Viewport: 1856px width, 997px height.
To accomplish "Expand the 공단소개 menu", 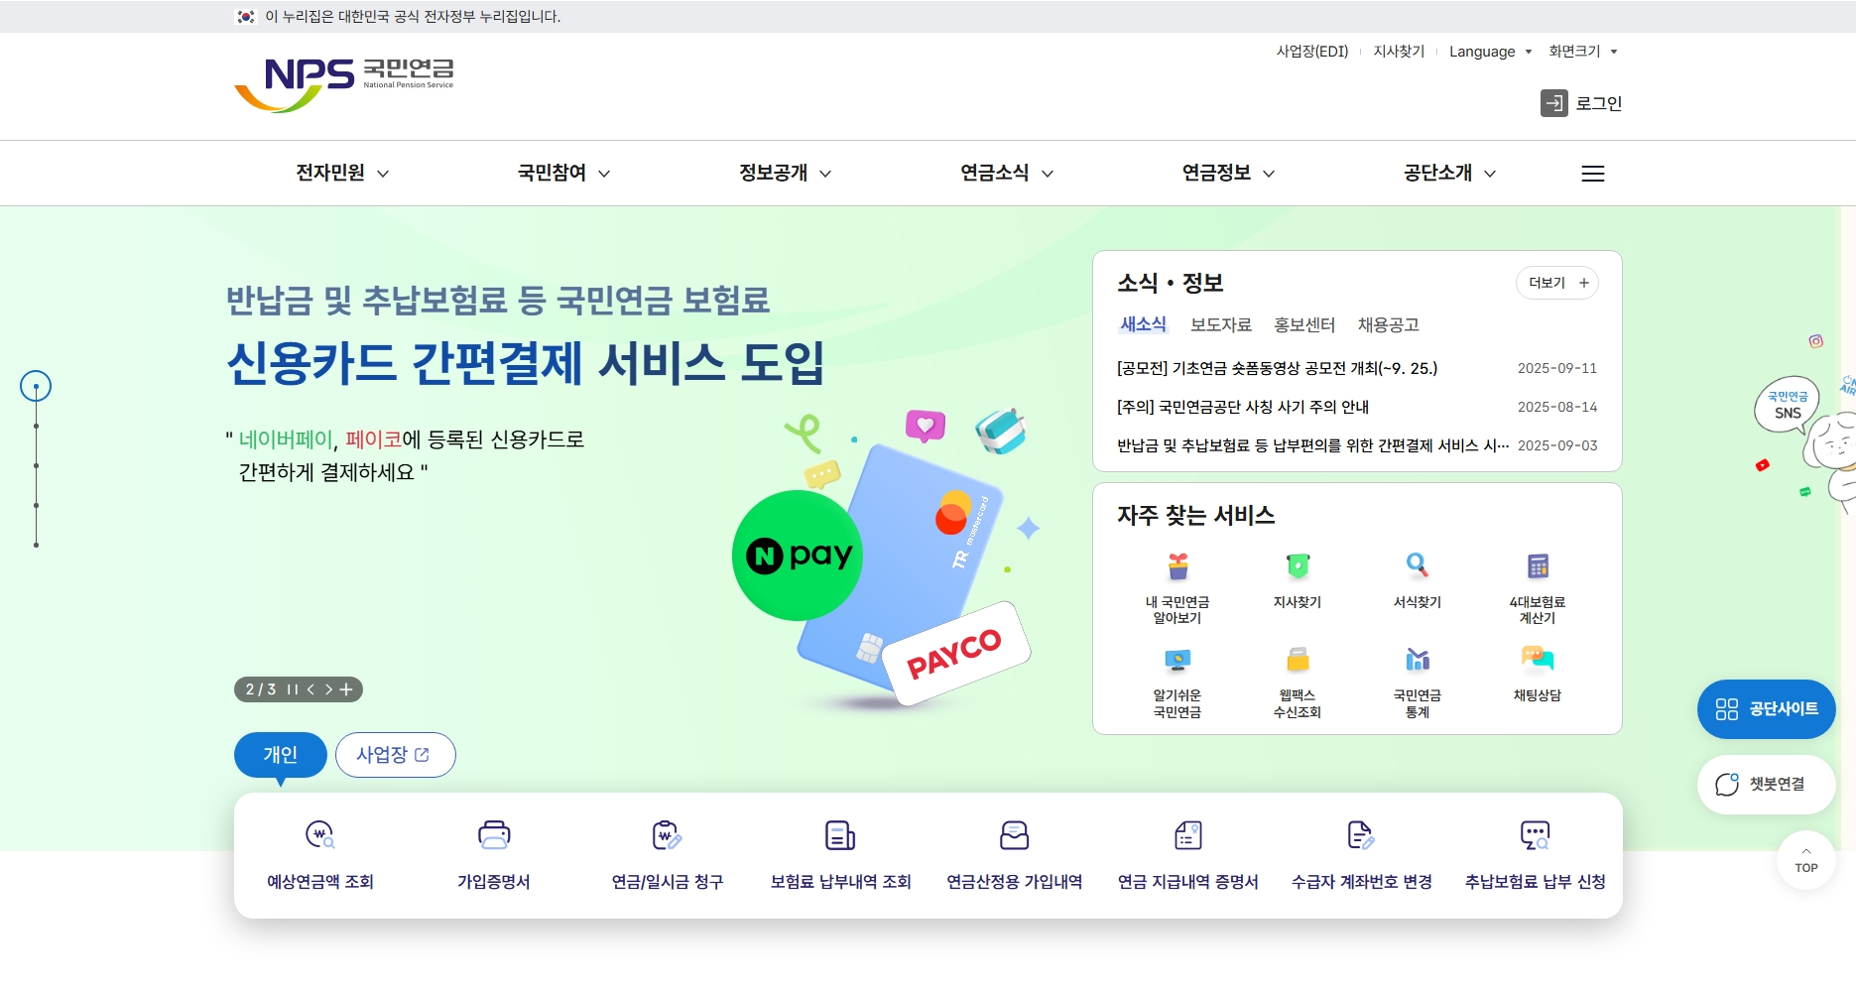I will click(x=1449, y=174).
